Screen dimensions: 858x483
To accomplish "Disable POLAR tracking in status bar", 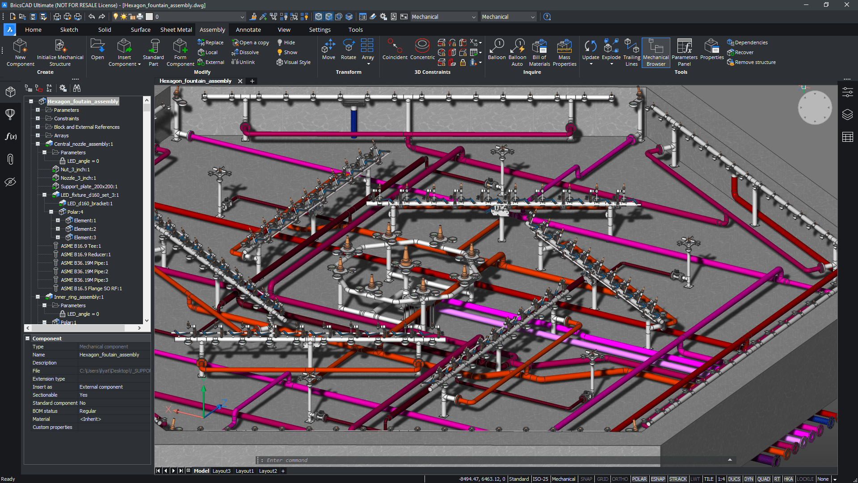I will pos(639,479).
